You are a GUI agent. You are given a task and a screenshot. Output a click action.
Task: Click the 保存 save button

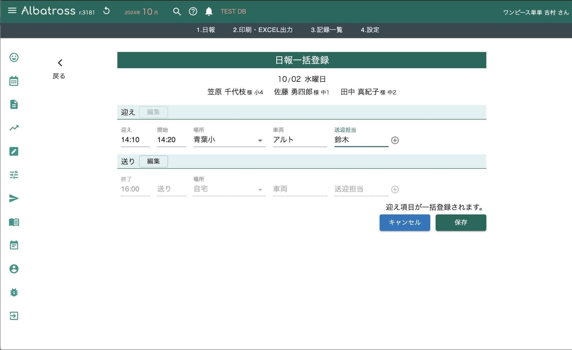tap(461, 222)
